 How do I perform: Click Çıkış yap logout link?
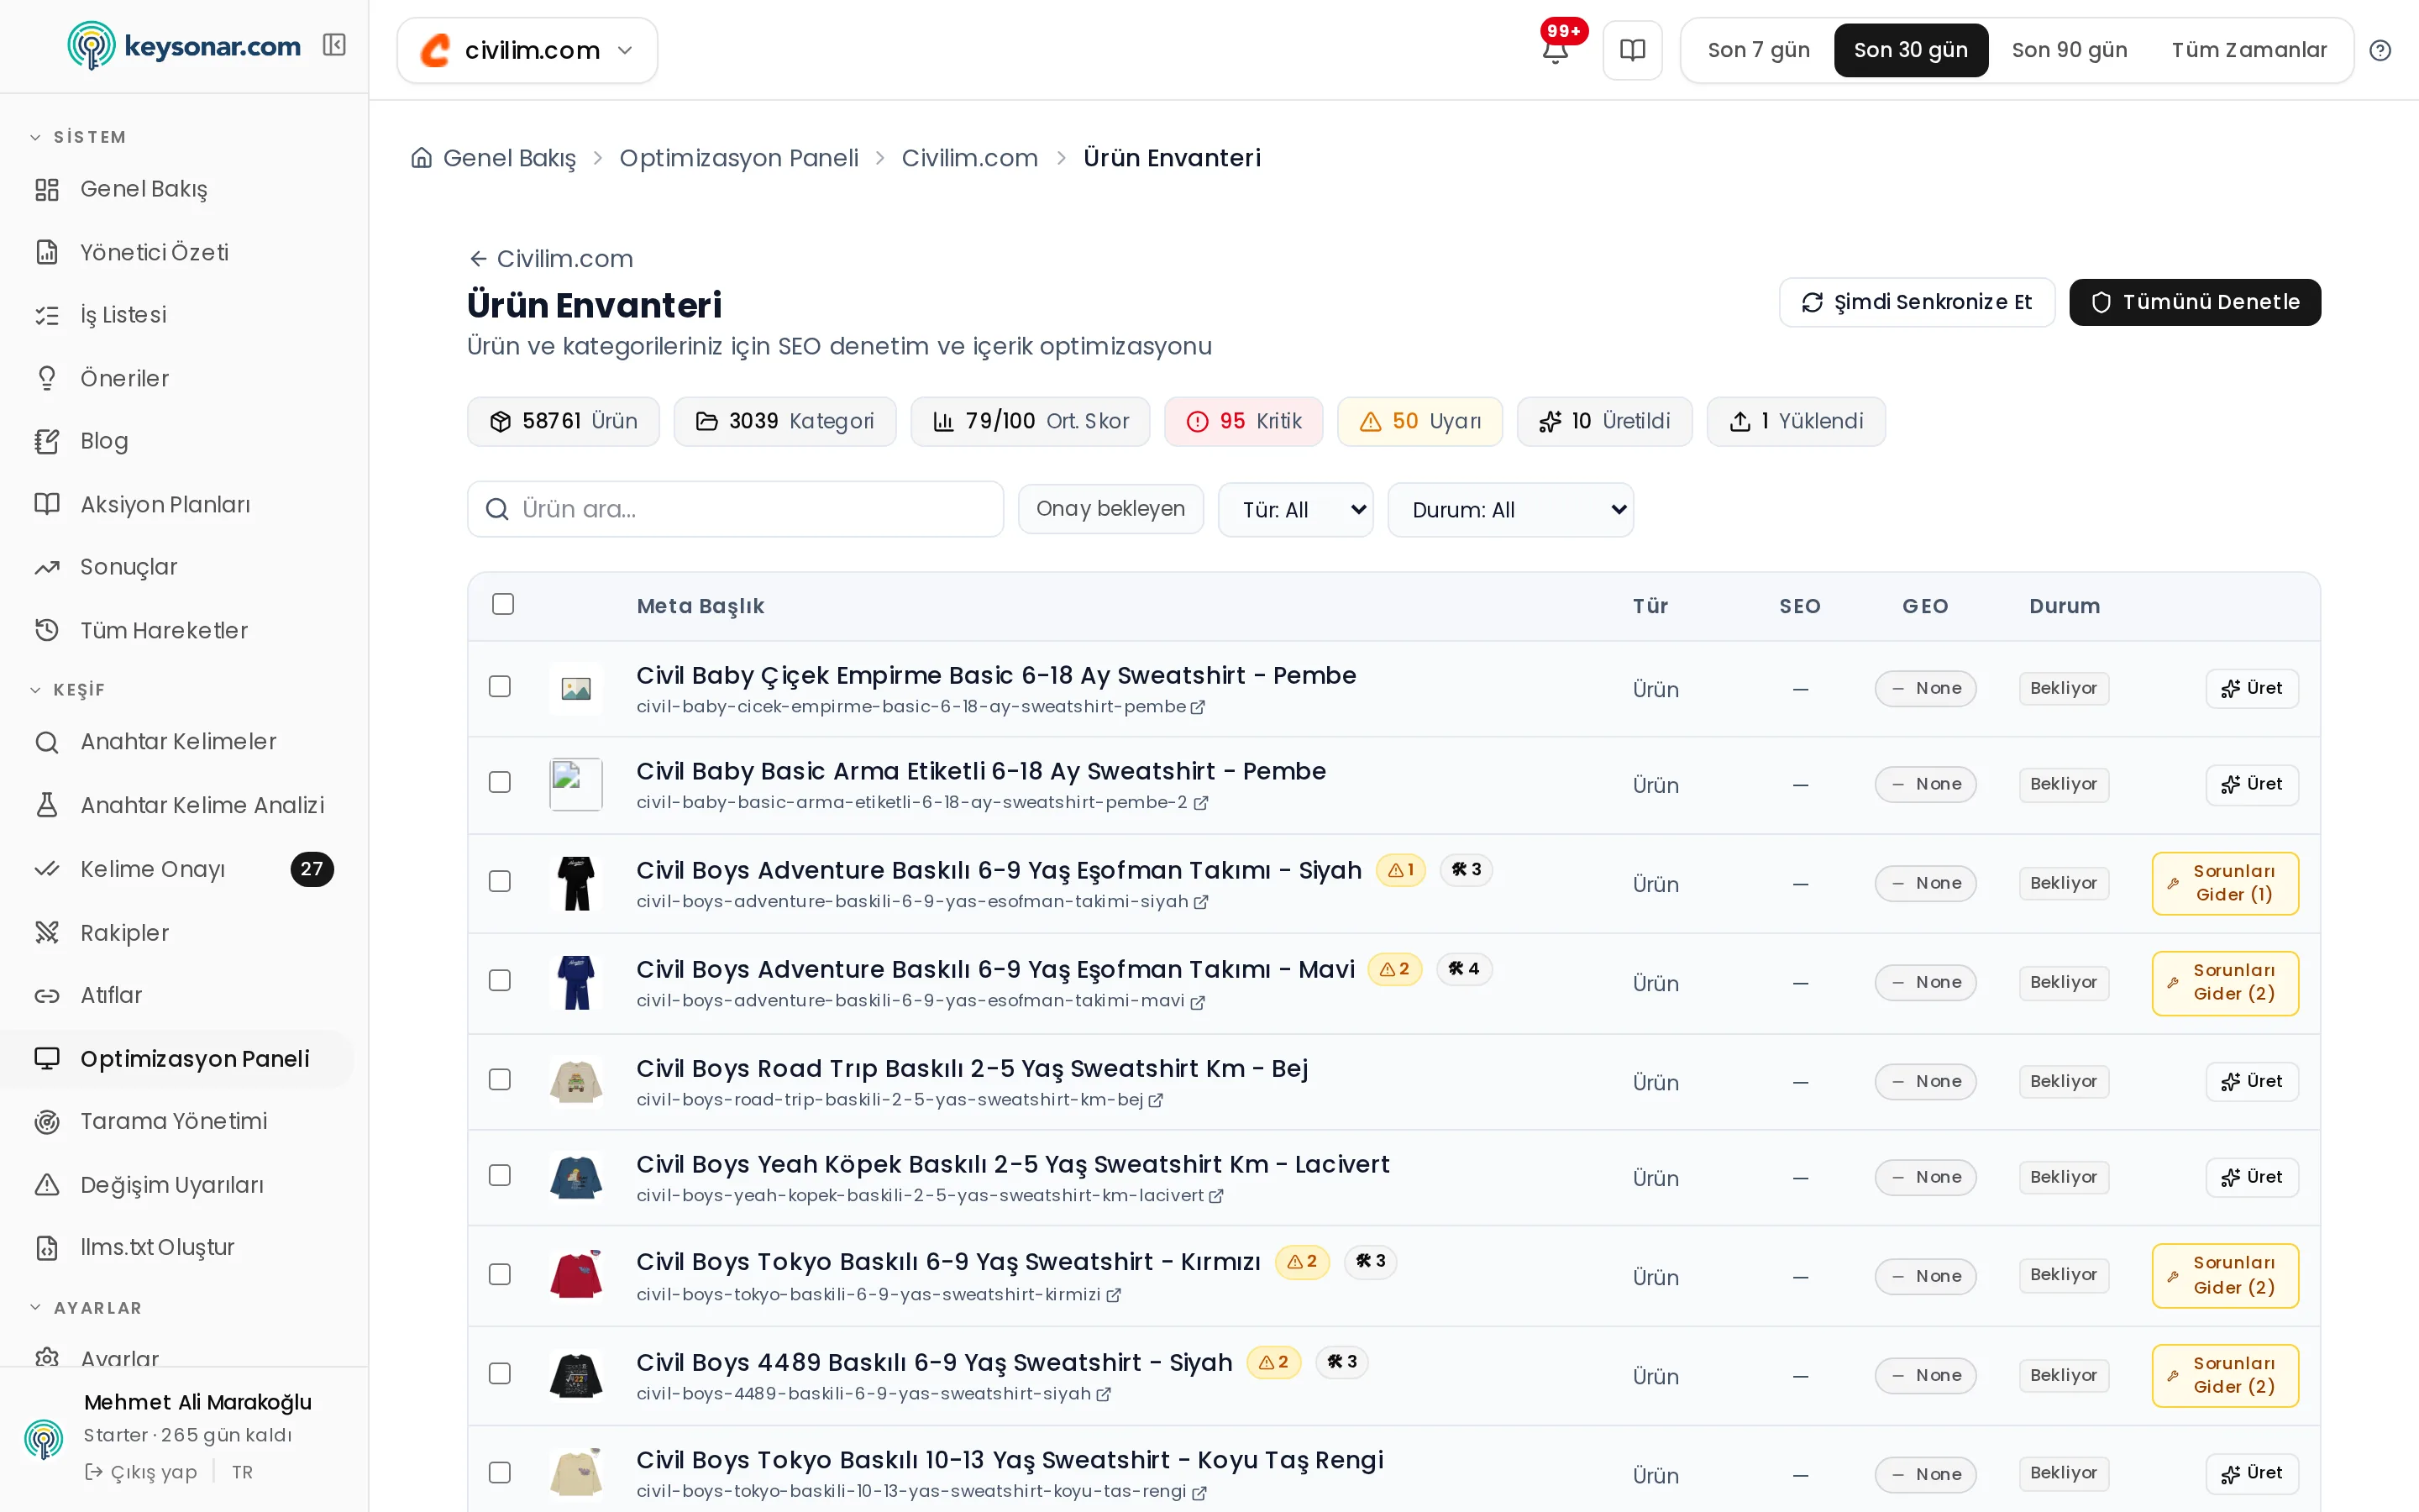point(141,1473)
